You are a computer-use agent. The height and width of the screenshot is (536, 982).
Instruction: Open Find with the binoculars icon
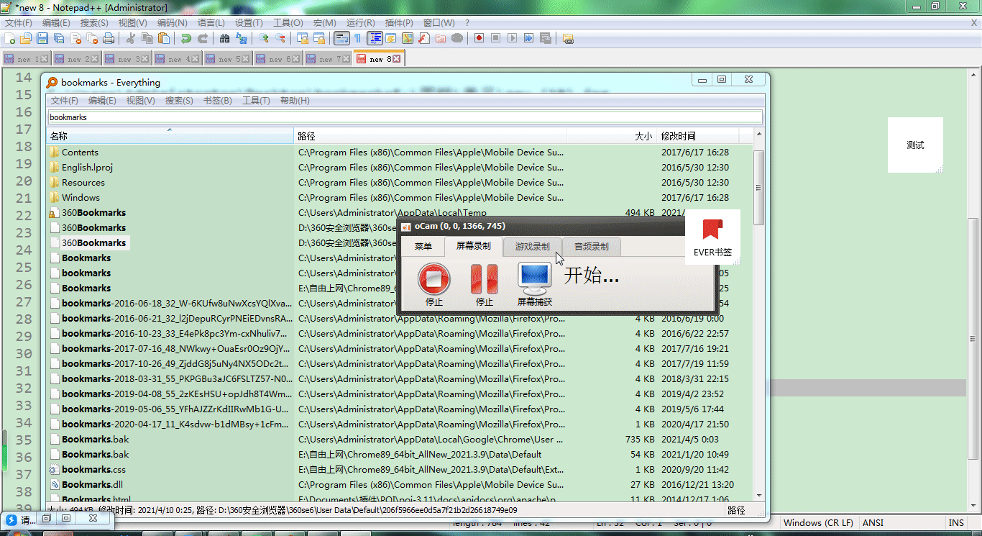click(x=225, y=38)
